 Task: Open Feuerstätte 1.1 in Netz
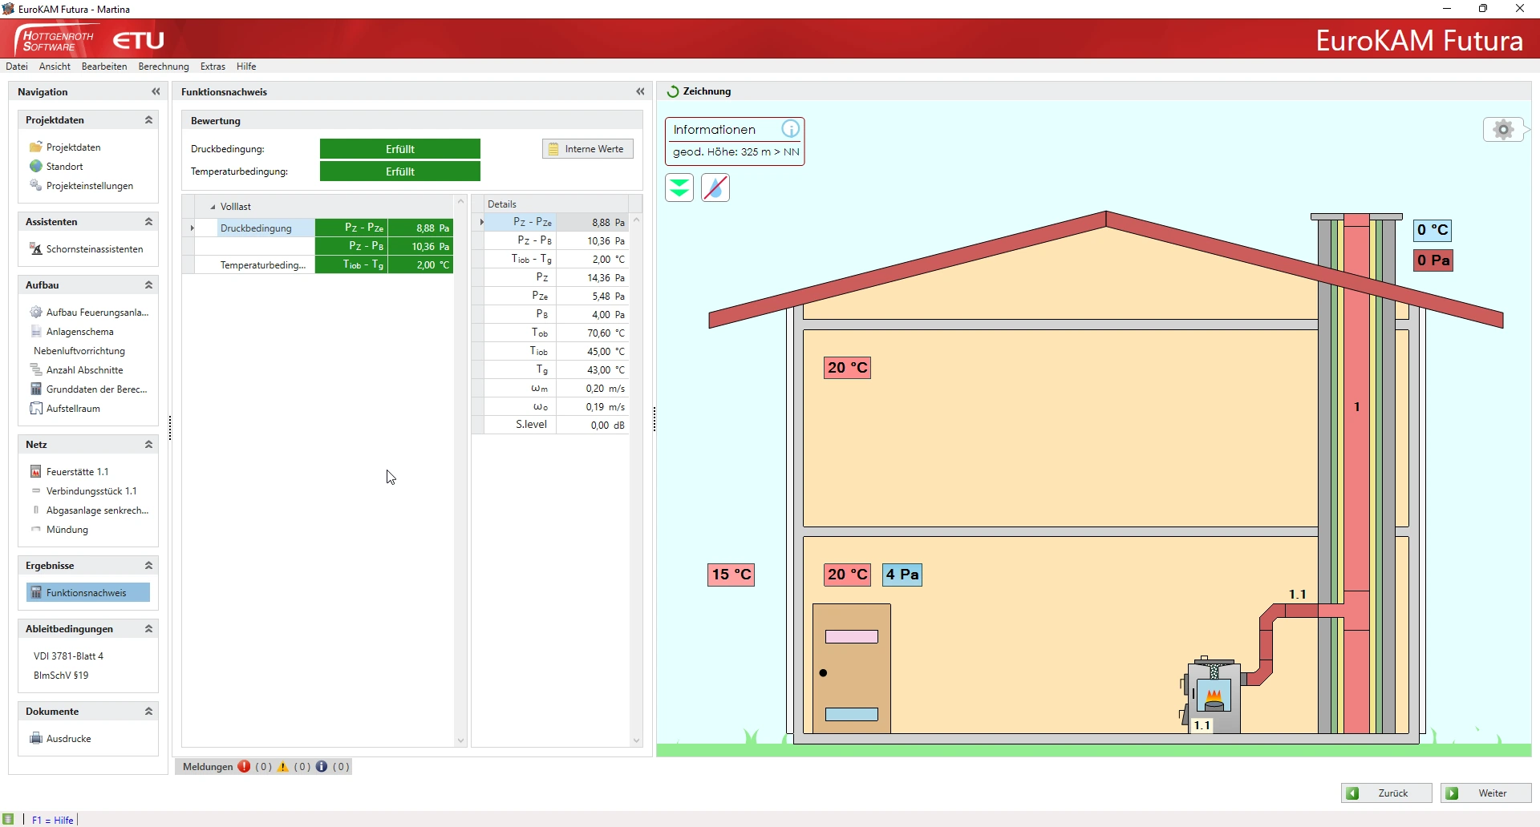coord(77,472)
